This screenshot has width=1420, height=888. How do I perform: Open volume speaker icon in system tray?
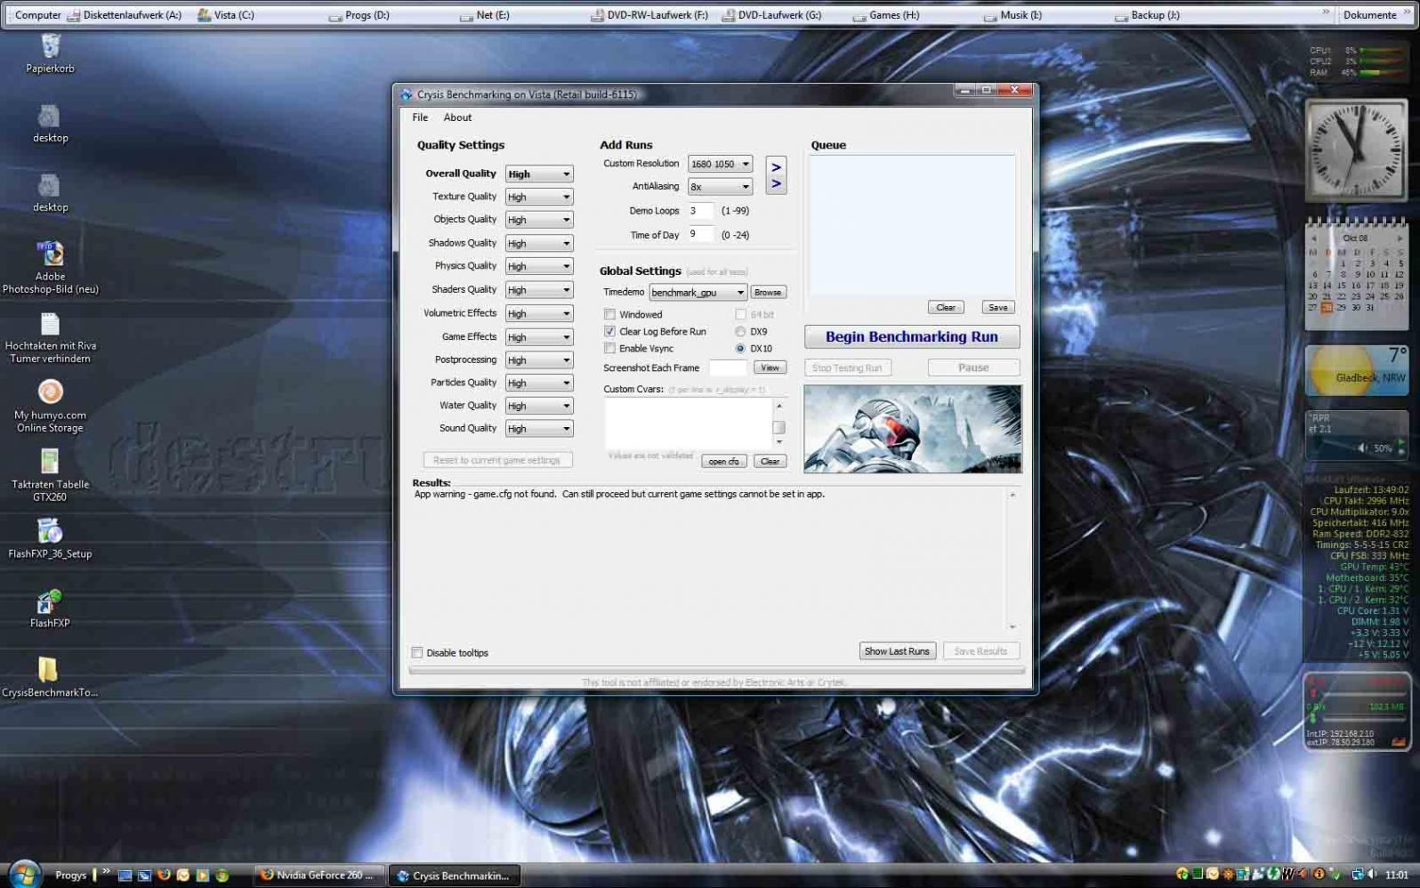1371,875
